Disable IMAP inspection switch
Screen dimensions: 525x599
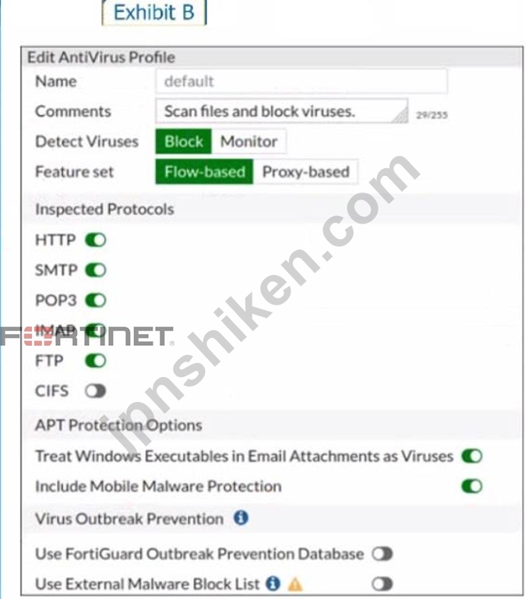96,330
